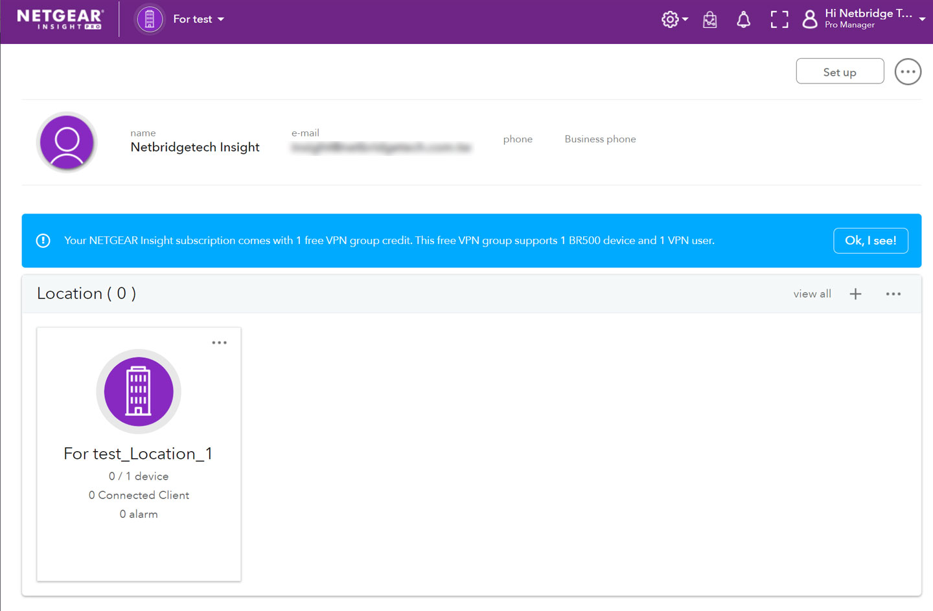The image size is (933, 611).
Task: Open the Insight settings gear menu
Action: coord(669,19)
